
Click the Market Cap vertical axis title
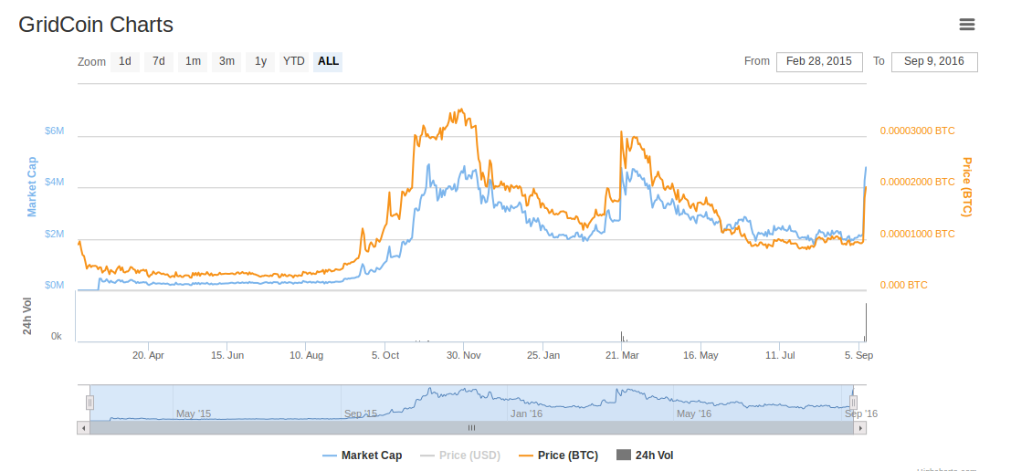[32, 187]
